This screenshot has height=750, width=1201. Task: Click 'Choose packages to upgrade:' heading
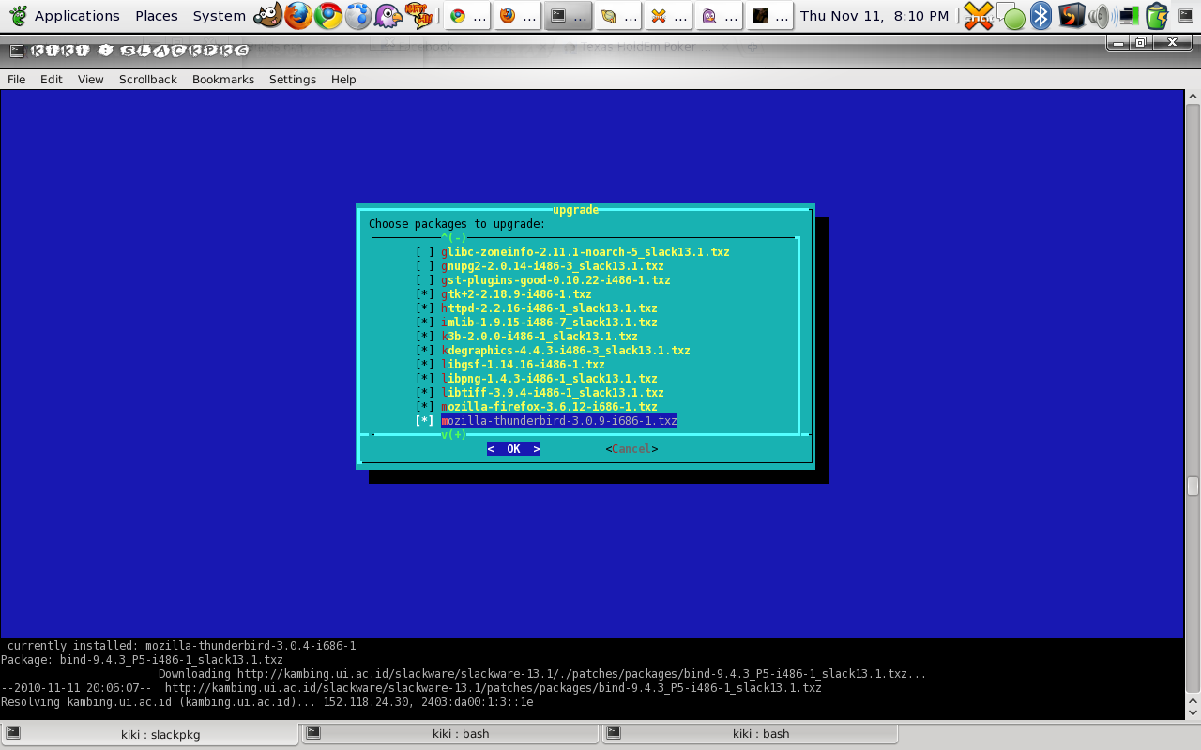(457, 224)
